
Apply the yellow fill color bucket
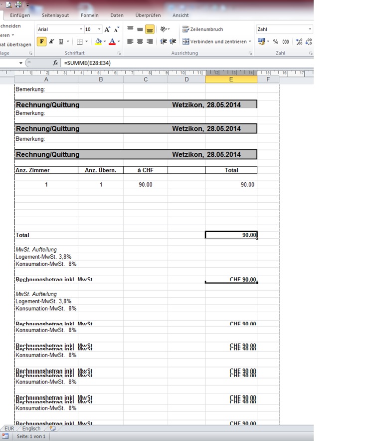(98, 41)
